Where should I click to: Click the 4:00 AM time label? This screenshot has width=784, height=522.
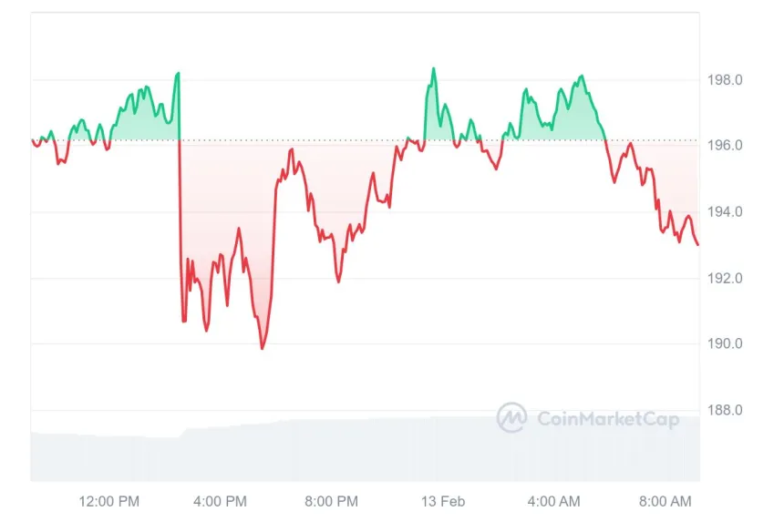pos(554,501)
